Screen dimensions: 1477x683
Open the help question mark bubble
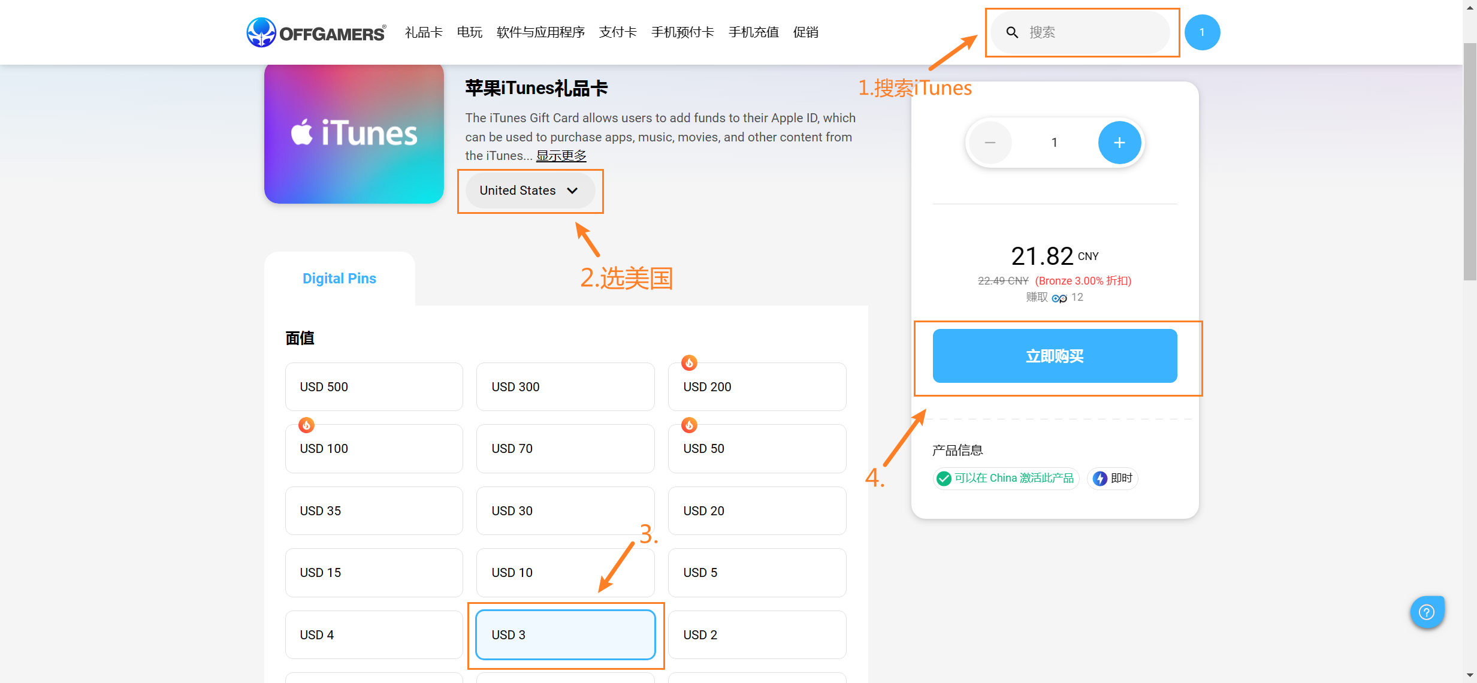(1427, 612)
